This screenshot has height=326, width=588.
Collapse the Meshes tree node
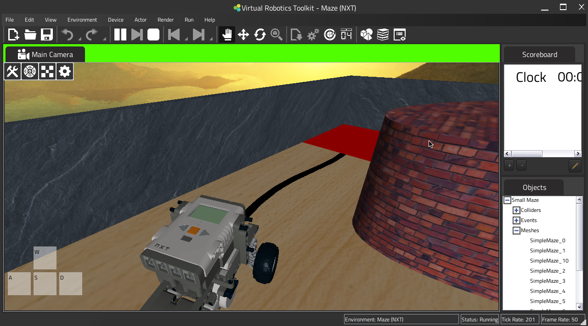pyautogui.click(x=516, y=231)
